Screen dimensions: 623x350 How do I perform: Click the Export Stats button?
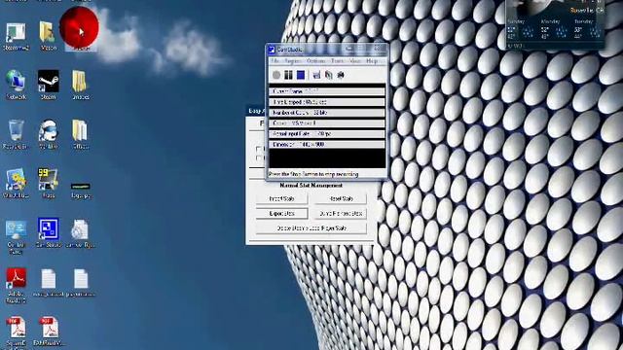(x=281, y=214)
